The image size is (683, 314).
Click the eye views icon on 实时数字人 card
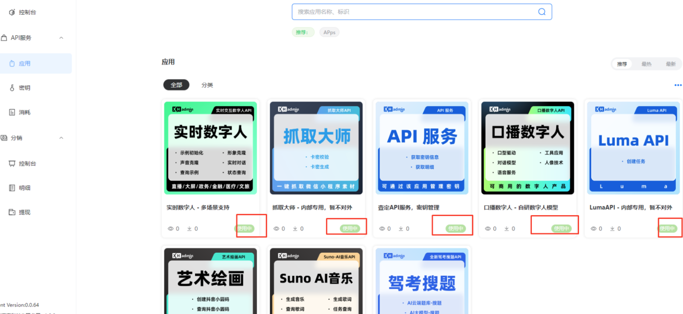(x=171, y=229)
